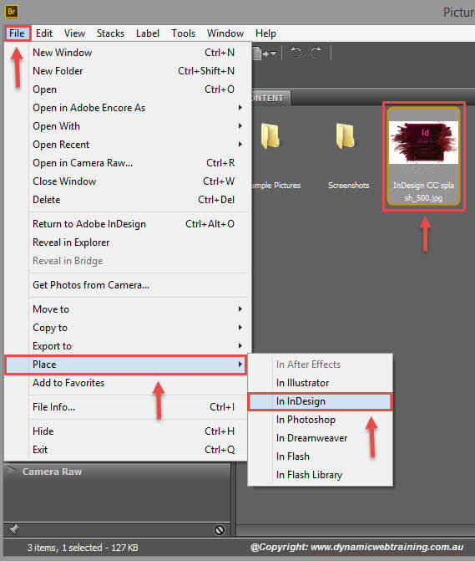Viewport: 475px width, 561px height.
Task: Collapse the Camera Raw panel triangle
Action: (11, 469)
